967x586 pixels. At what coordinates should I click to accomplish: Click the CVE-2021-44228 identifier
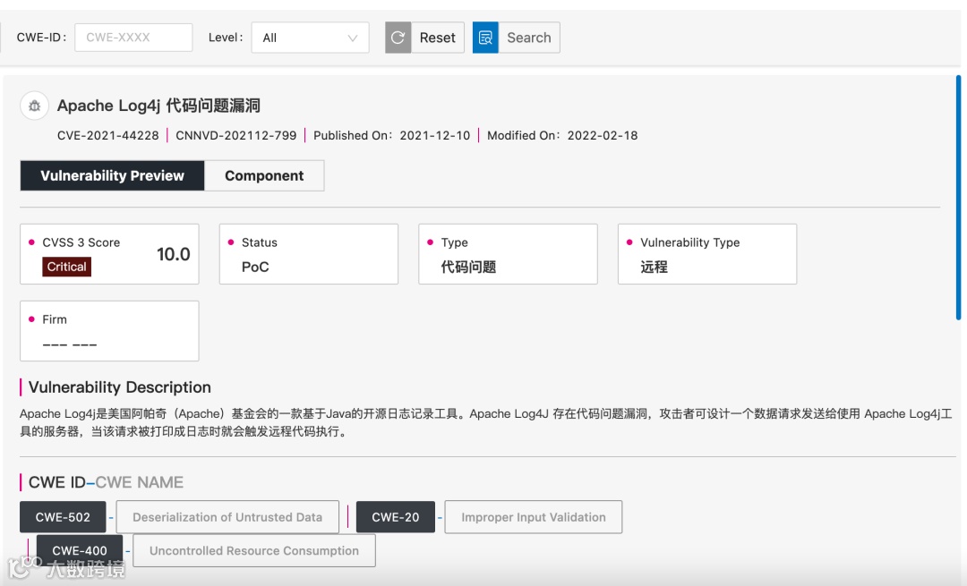108,136
